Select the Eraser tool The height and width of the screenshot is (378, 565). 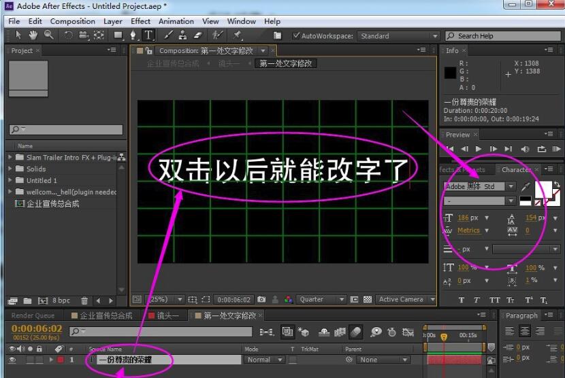point(199,35)
